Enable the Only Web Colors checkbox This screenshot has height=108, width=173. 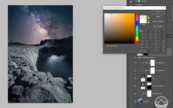[105, 46]
